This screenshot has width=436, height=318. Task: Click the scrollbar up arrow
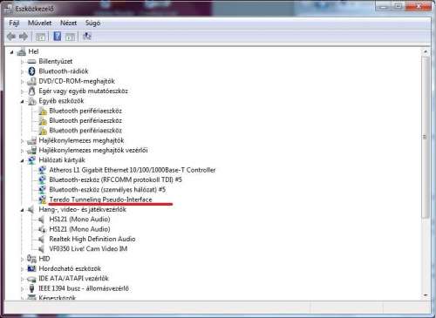click(426, 51)
